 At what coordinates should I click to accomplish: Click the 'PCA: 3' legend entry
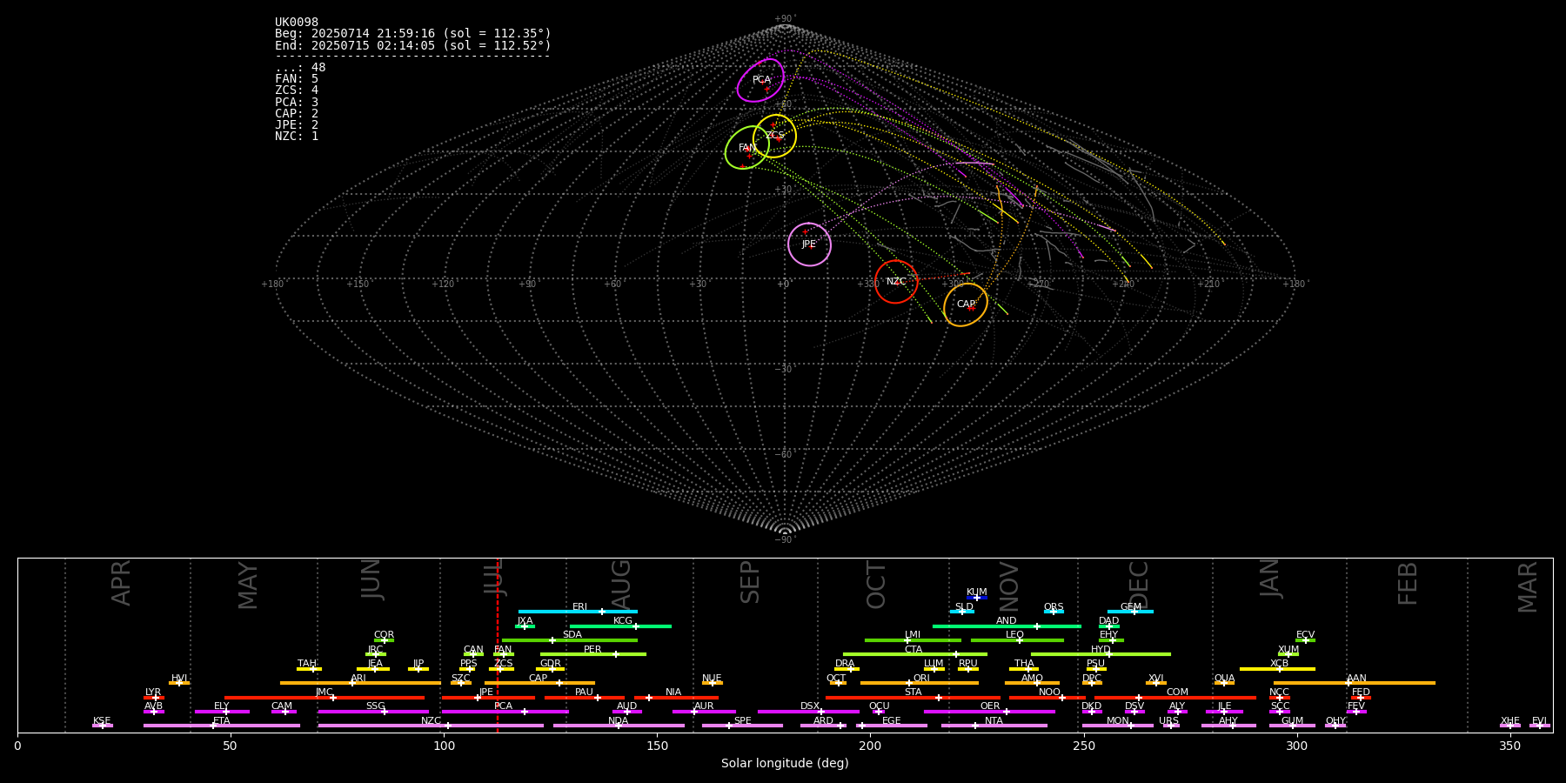(297, 103)
